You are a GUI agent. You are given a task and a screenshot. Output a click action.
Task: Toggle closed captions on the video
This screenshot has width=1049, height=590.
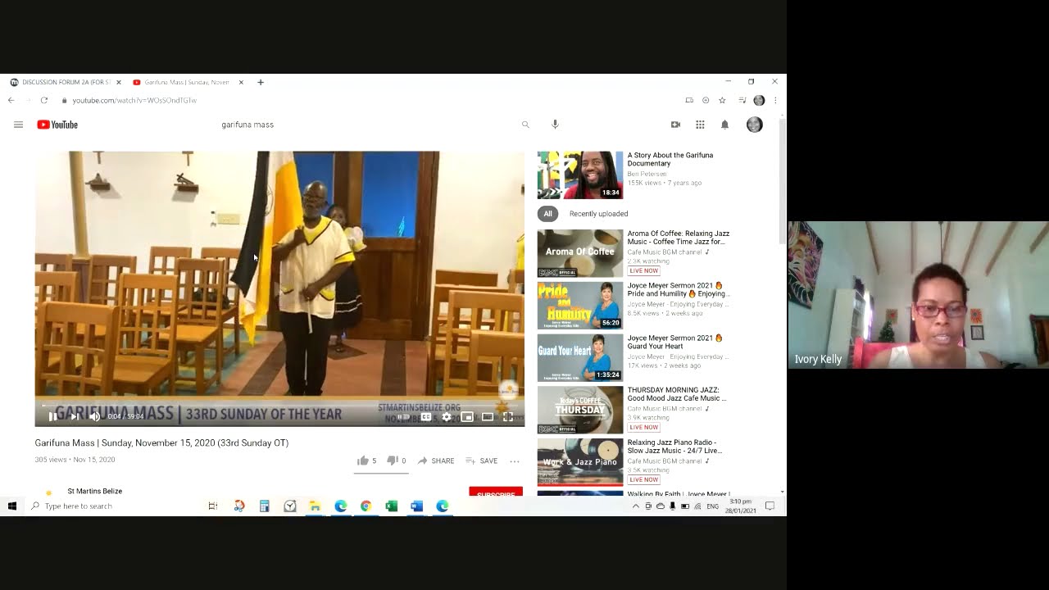[426, 416]
